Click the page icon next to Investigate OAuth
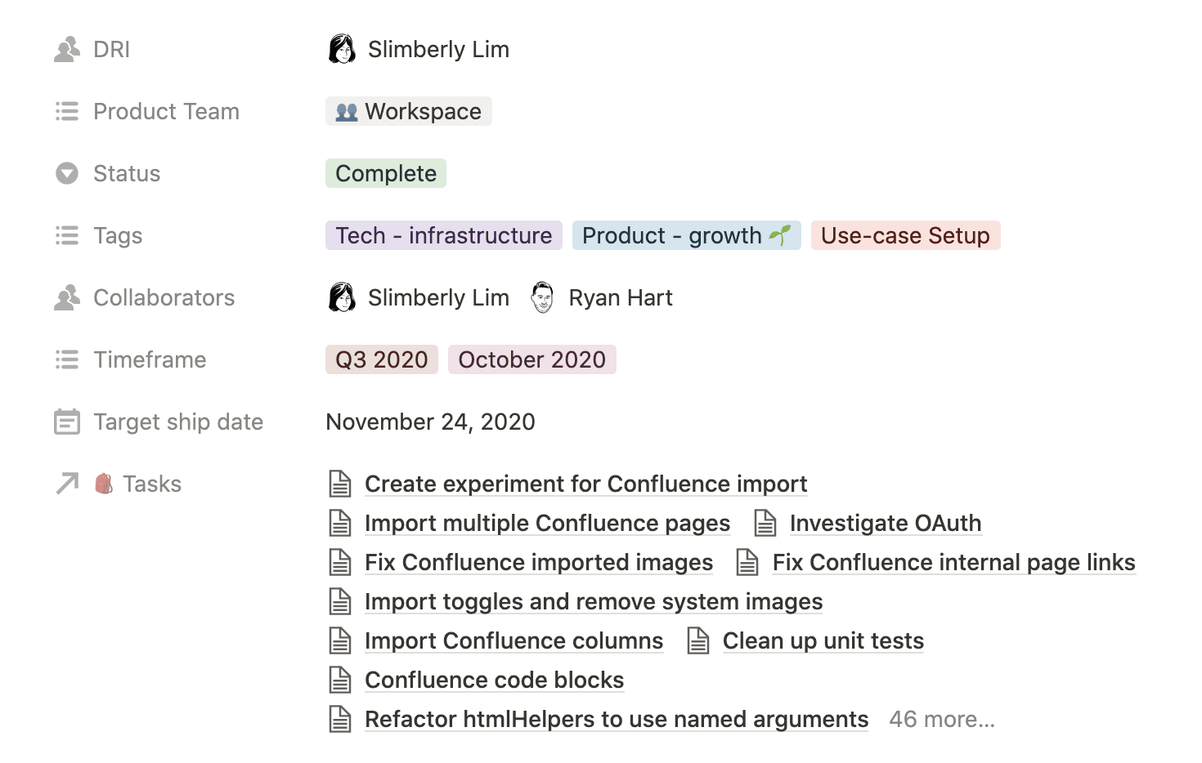This screenshot has height=763, width=1202. tap(765, 523)
